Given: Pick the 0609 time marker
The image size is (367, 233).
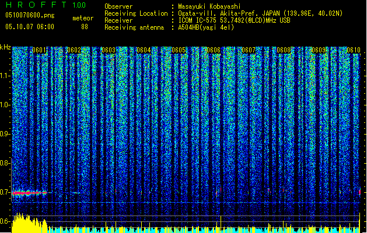Looking at the screenshot, I should click(319, 50).
